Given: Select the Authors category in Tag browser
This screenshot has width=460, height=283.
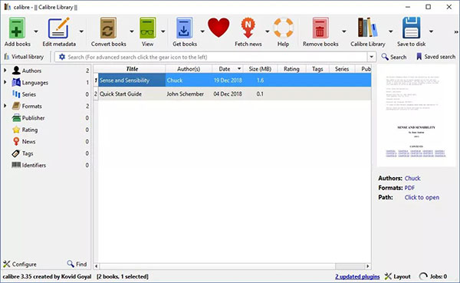Looking at the screenshot, I should (x=31, y=71).
